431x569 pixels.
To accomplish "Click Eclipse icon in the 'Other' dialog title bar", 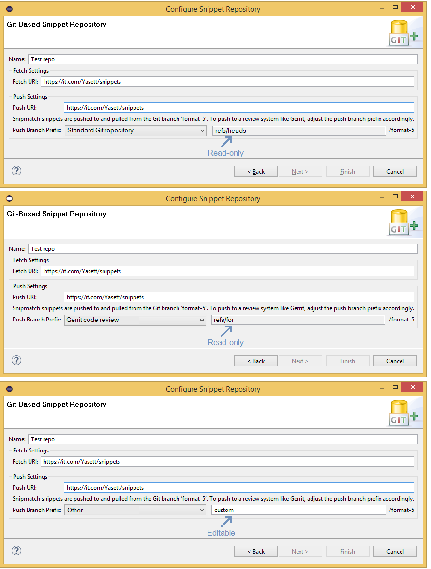I will (10, 389).
